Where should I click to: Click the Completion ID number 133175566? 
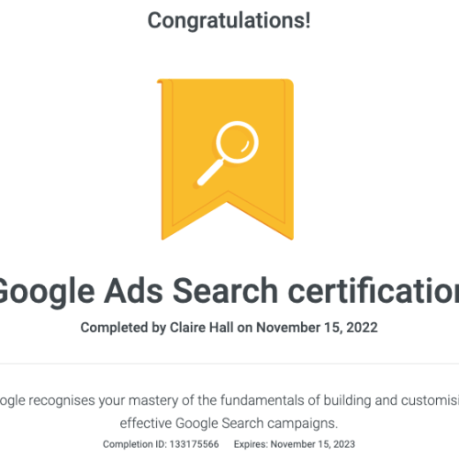(195, 444)
